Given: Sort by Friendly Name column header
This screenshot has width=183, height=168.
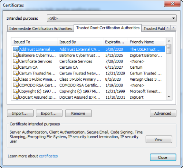Looking at the screenshot, I should (146, 42).
